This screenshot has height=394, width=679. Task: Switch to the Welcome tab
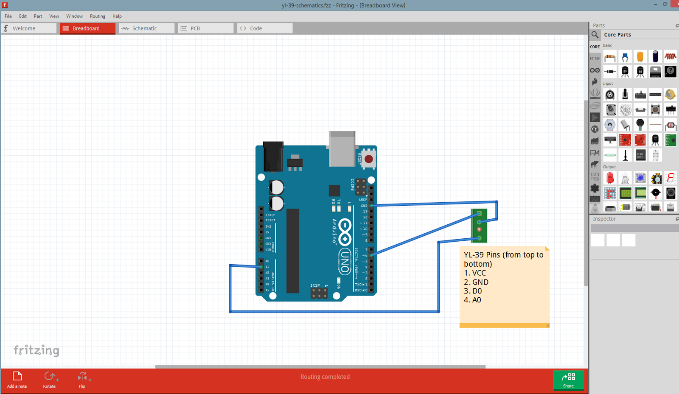coord(29,28)
